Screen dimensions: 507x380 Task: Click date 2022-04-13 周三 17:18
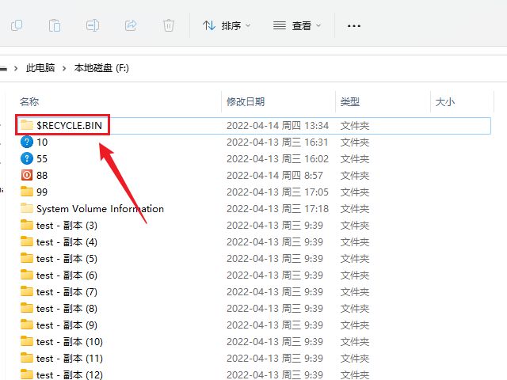pos(278,209)
